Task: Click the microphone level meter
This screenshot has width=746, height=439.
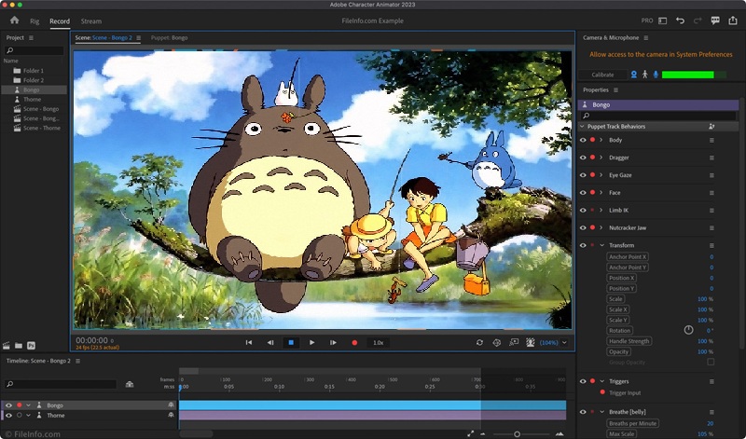Action: (694, 75)
